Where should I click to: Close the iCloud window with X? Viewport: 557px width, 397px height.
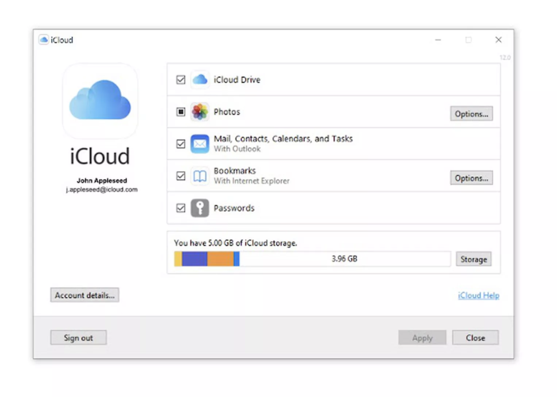498,40
